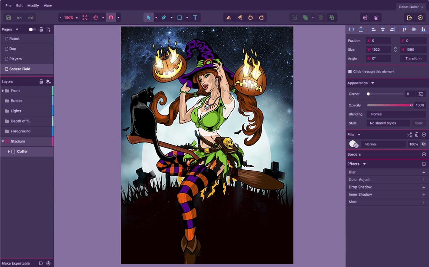Click the Transform button
Viewport: 429px width, 267px height.
[x=413, y=59]
